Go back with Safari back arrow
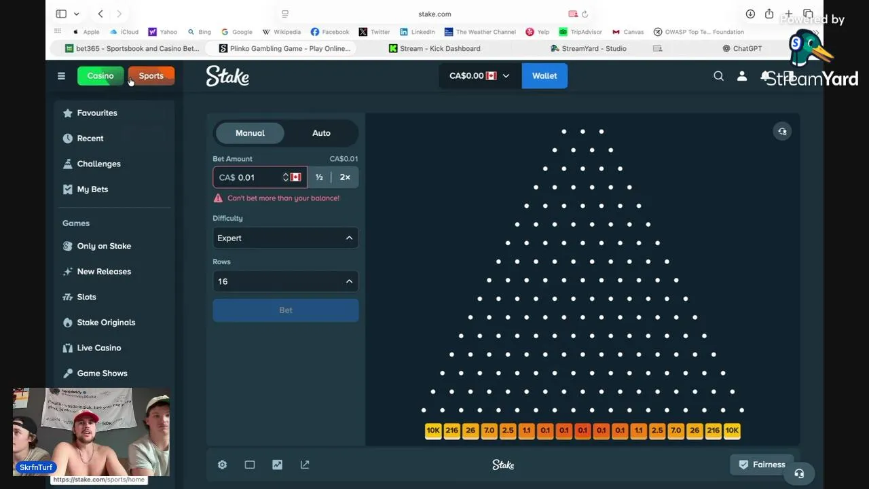Viewport: 869px width, 489px height. pos(100,14)
